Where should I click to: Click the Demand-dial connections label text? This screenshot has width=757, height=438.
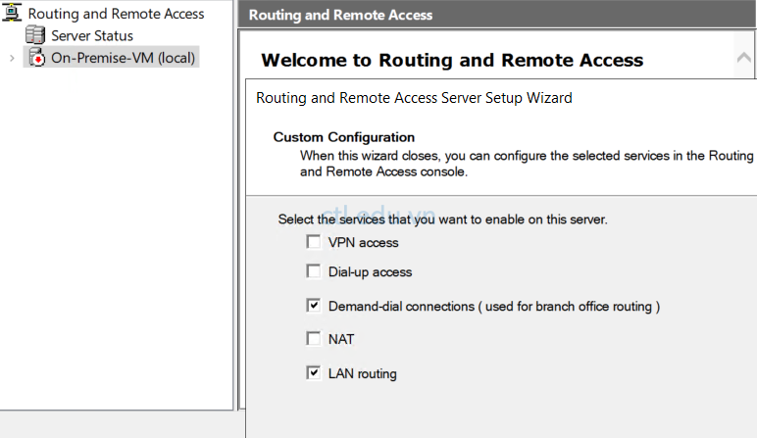pyautogui.click(x=494, y=307)
